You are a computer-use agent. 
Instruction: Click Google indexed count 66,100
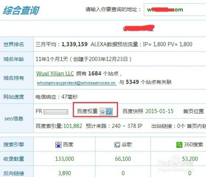pyautogui.click(x=123, y=159)
